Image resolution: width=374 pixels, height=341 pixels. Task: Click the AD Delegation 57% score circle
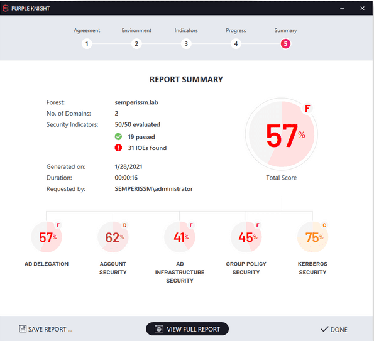coord(47,237)
